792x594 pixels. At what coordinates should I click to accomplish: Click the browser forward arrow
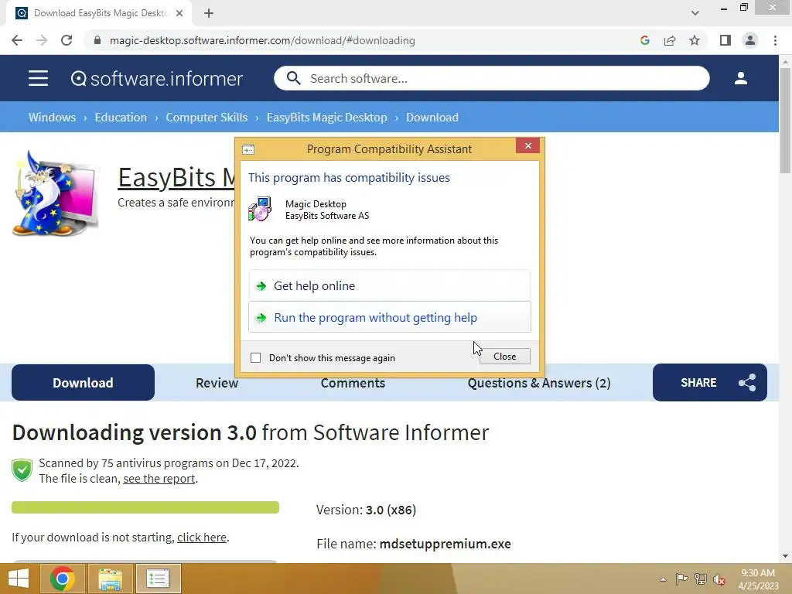click(42, 40)
